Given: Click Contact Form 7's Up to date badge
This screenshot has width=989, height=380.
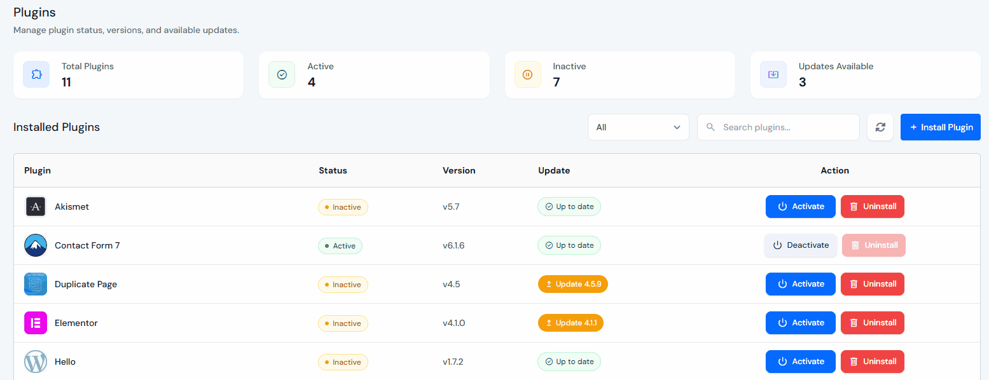Looking at the screenshot, I should pyautogui.click(x=569, y=245).
